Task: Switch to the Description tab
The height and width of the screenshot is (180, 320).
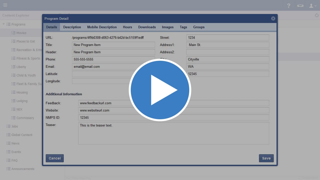Action: [x=72, y=27]
